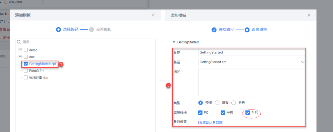
Task: Click the 描述 text area
Action: pyautogui.click(x=252, y=82)
